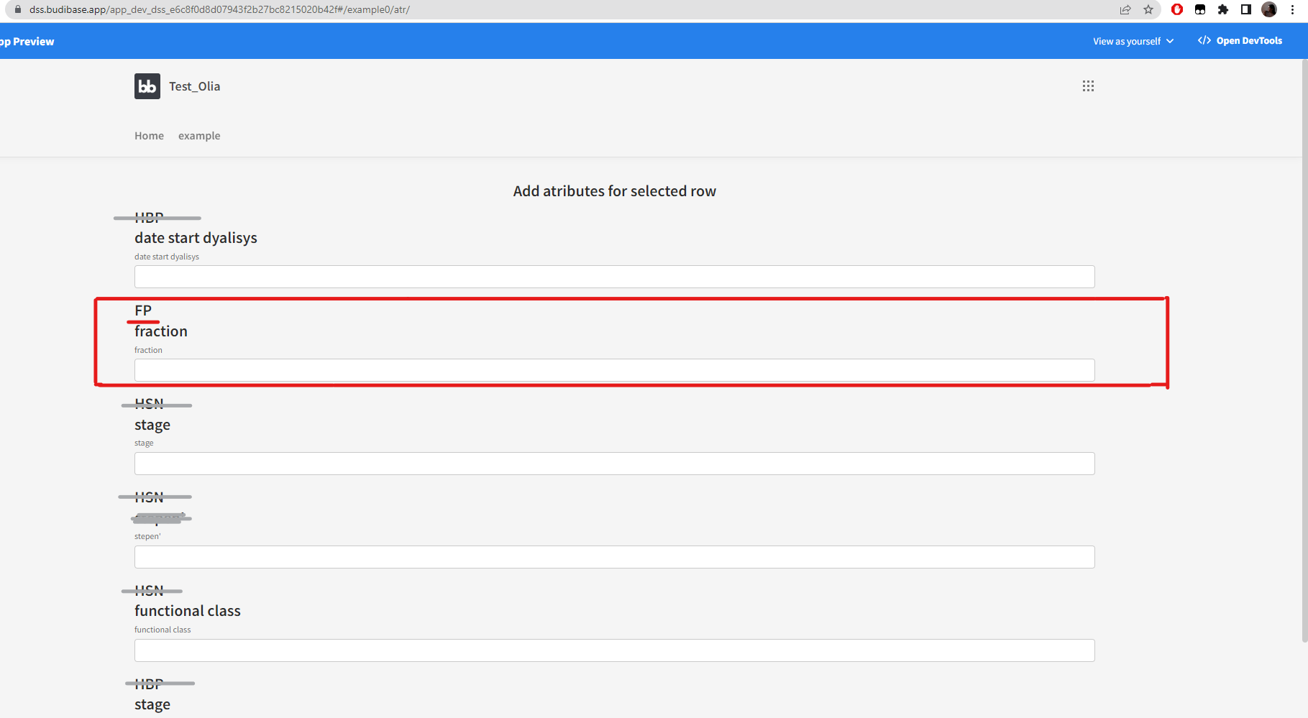Navigate to the Home tab
The image size is (1308, 718).
[149, 135]
